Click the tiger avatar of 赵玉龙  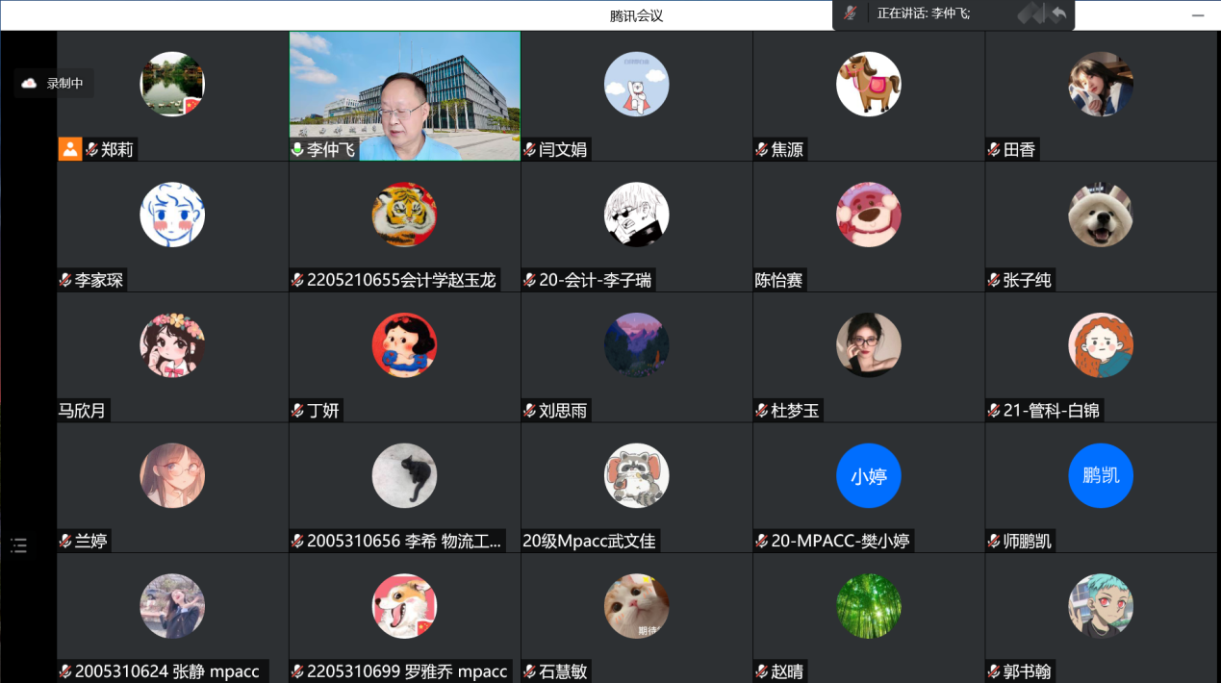[404, 215]
